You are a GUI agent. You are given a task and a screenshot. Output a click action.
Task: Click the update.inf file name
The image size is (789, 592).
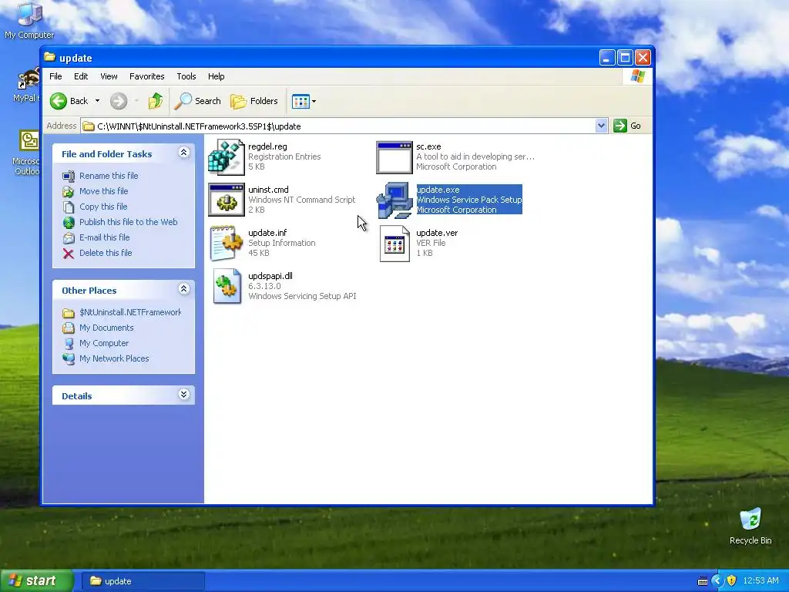(267, 233)
